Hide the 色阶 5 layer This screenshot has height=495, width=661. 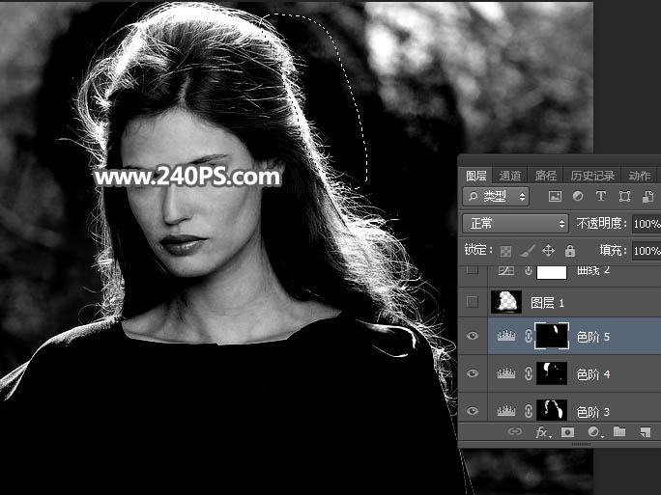pyautogui.click(x=473, y=336)
